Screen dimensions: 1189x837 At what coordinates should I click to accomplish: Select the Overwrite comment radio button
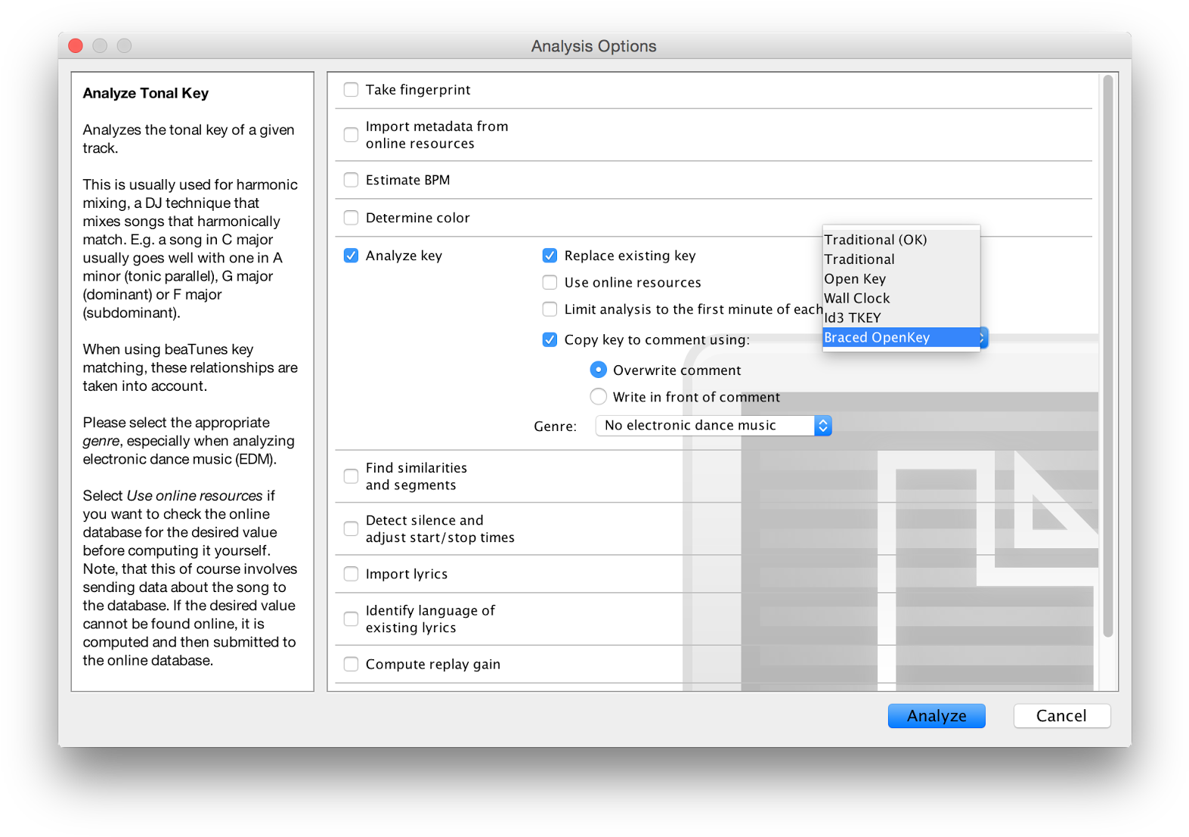click(598, 370)
